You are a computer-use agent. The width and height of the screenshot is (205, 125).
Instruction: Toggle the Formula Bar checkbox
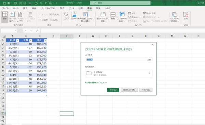pyautogui.click(x=51, y=14)
